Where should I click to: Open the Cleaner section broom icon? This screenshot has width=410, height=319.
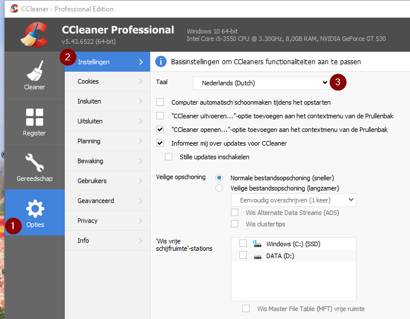[35, 71]
